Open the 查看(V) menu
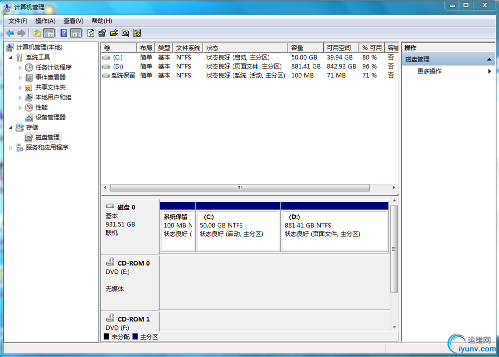Screen dimensions: 499x357 [x=73, y=21]
